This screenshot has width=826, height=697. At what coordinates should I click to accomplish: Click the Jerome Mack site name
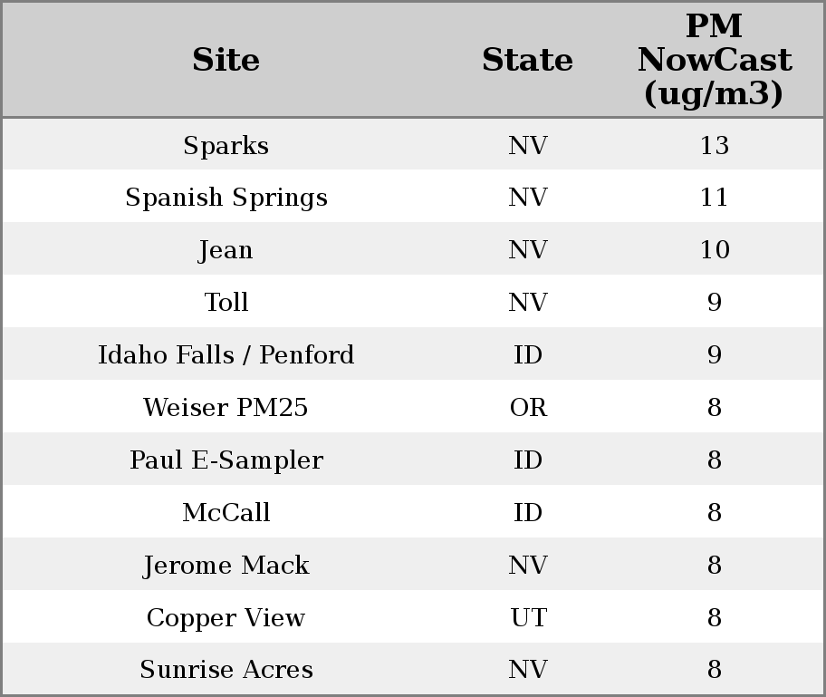226,566
